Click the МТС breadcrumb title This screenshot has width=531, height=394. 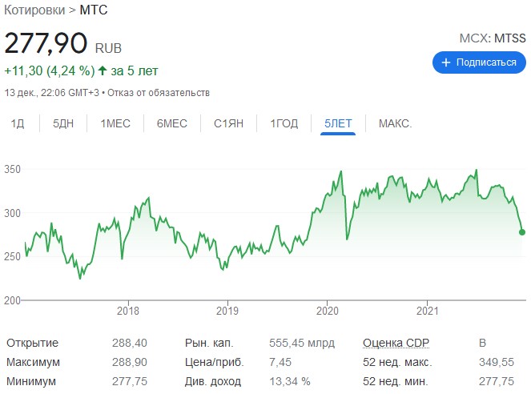pyautogui.click(x=94, y=10)
